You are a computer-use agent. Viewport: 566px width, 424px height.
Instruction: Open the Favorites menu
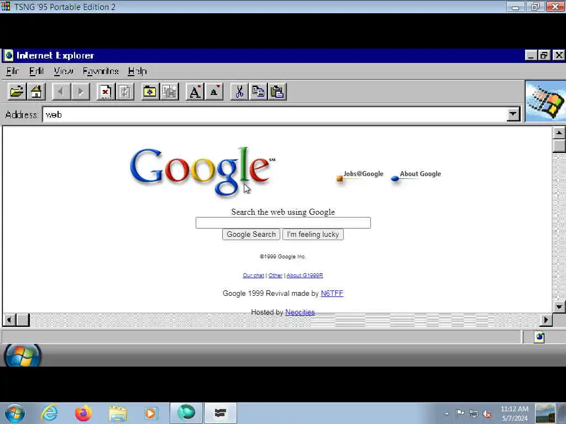(x=101, y=71)
